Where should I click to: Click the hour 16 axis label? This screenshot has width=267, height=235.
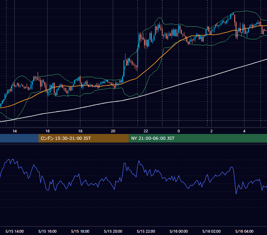48,131
